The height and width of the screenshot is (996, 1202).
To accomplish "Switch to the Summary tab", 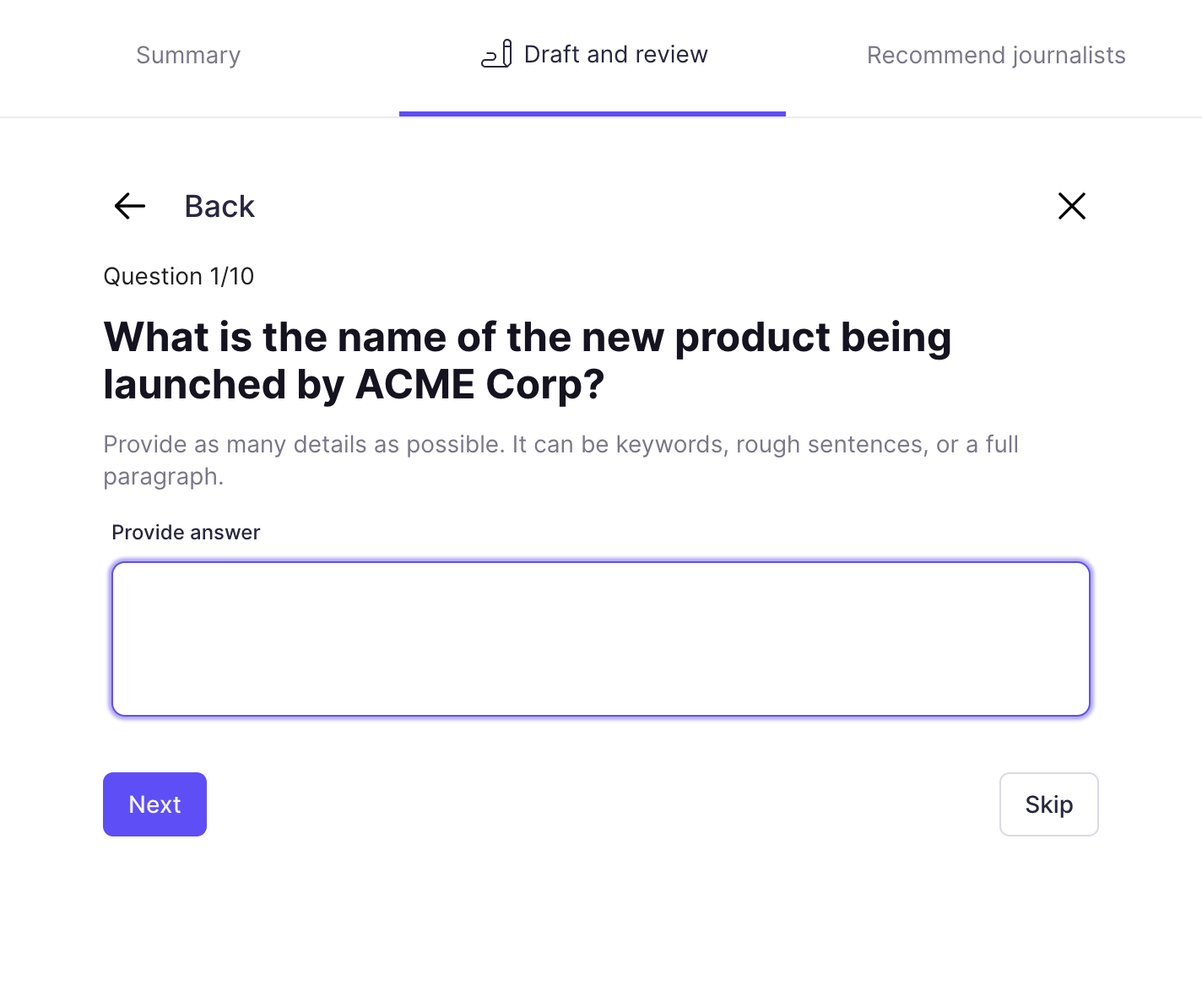I will click(x=188, y=55).
